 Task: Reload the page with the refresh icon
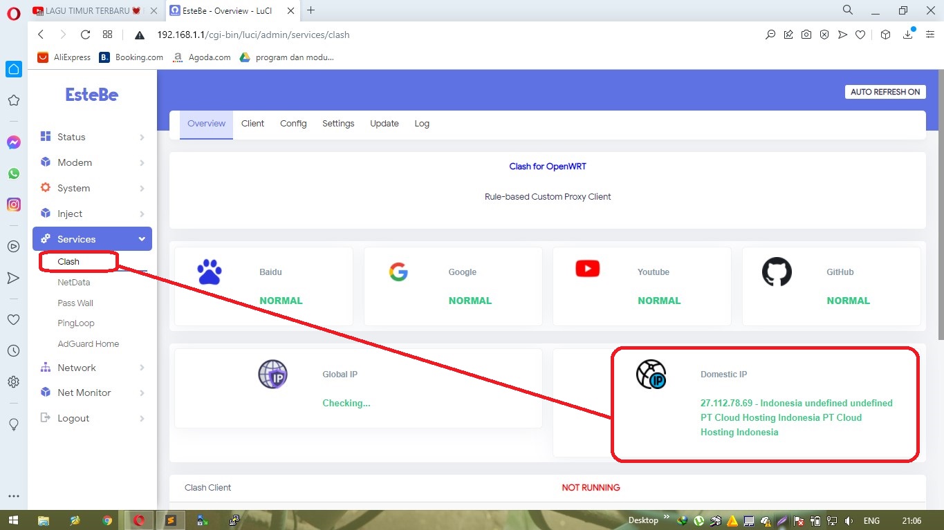85,35
